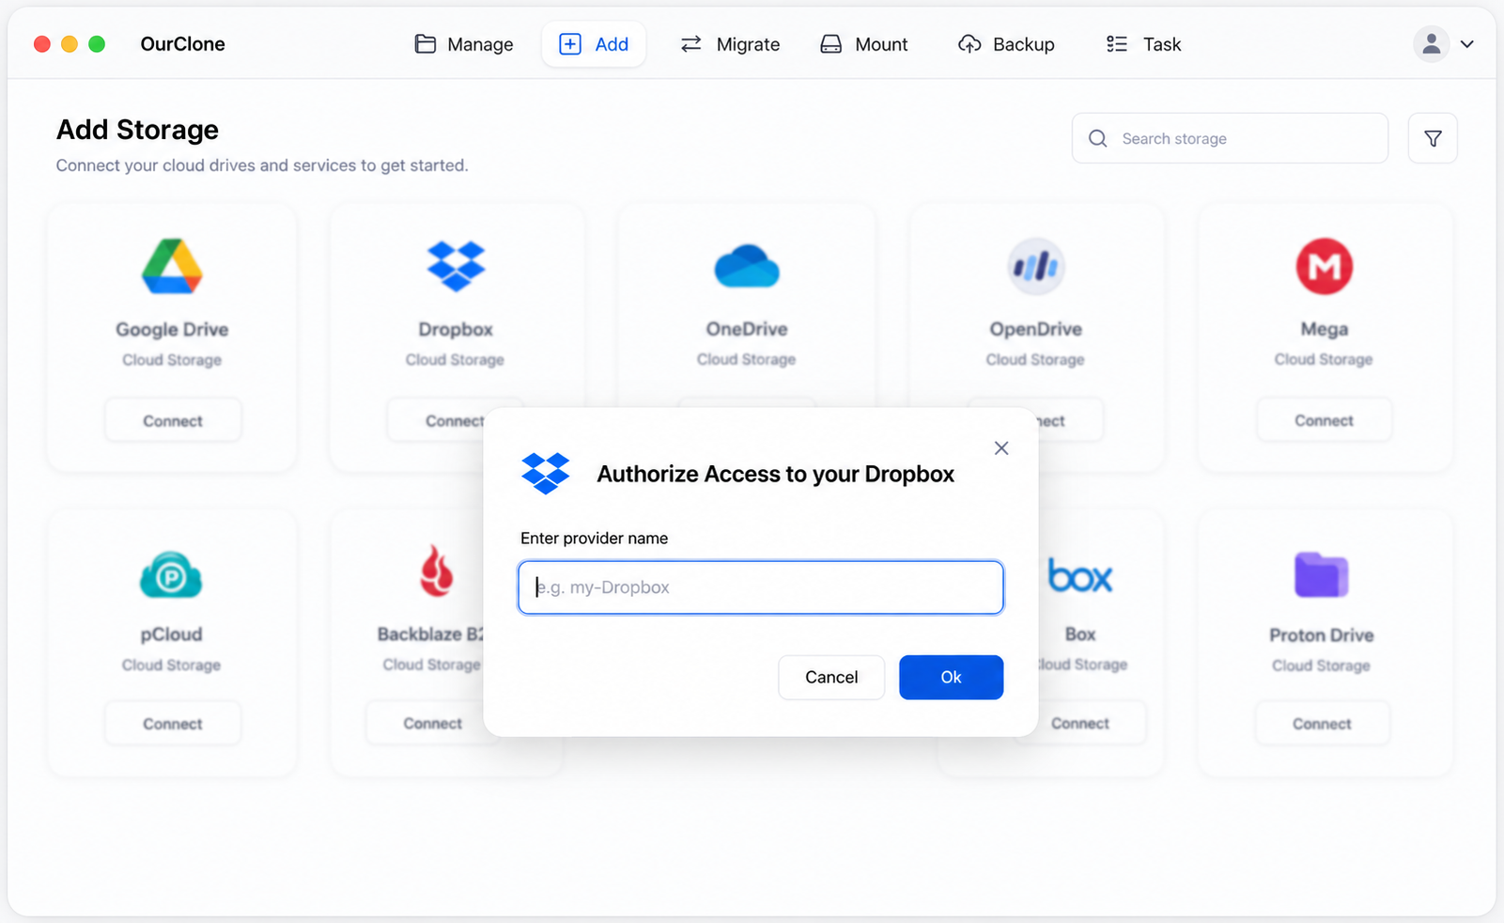The image size is (1504, 923).
Task: Click the Dropbox logo card icon
Action: click(x=456, y=266)
